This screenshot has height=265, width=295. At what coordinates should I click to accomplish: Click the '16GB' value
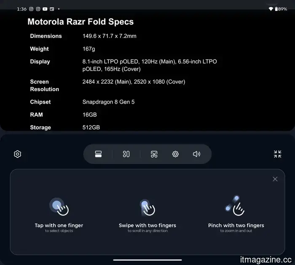(x=89, y=115)
